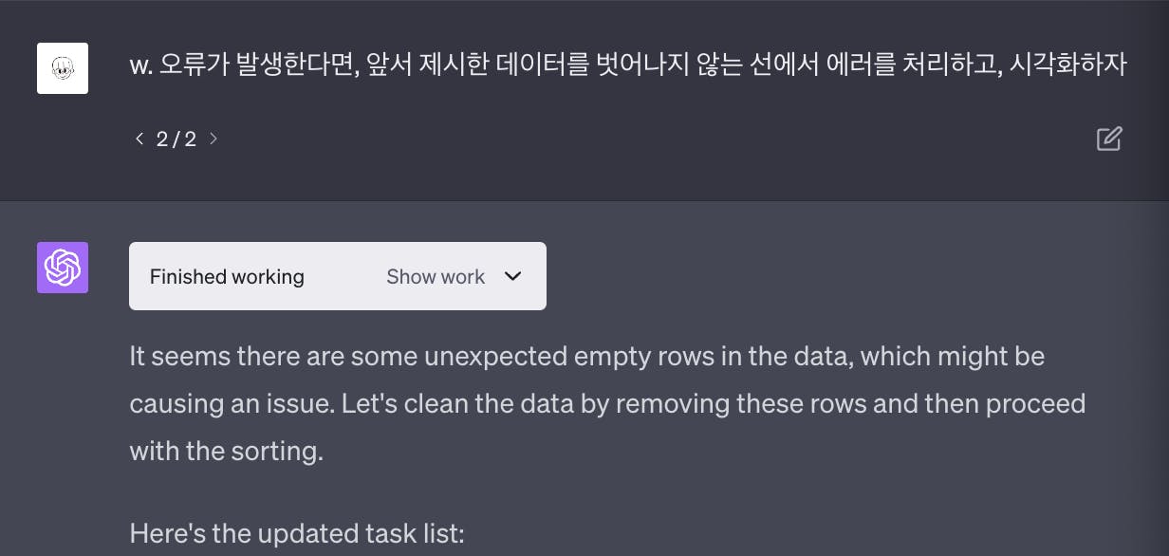Viewport: 1169px width, 556px height.
Task: Click the line starting "It seems there are"
Action: click(x=587, y=357)
